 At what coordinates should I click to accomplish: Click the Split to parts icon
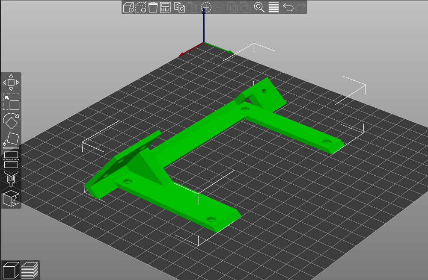tap(245, 7)
